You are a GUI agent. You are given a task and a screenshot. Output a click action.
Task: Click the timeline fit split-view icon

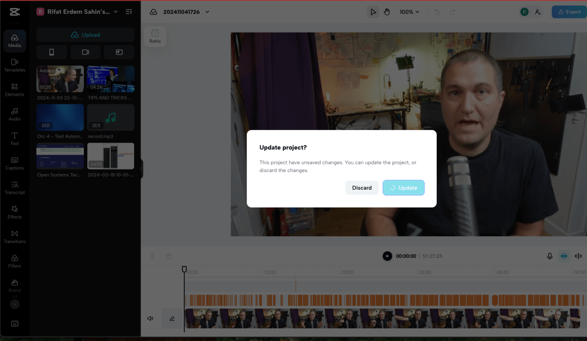pyautogui.click(x=578, y=256)
